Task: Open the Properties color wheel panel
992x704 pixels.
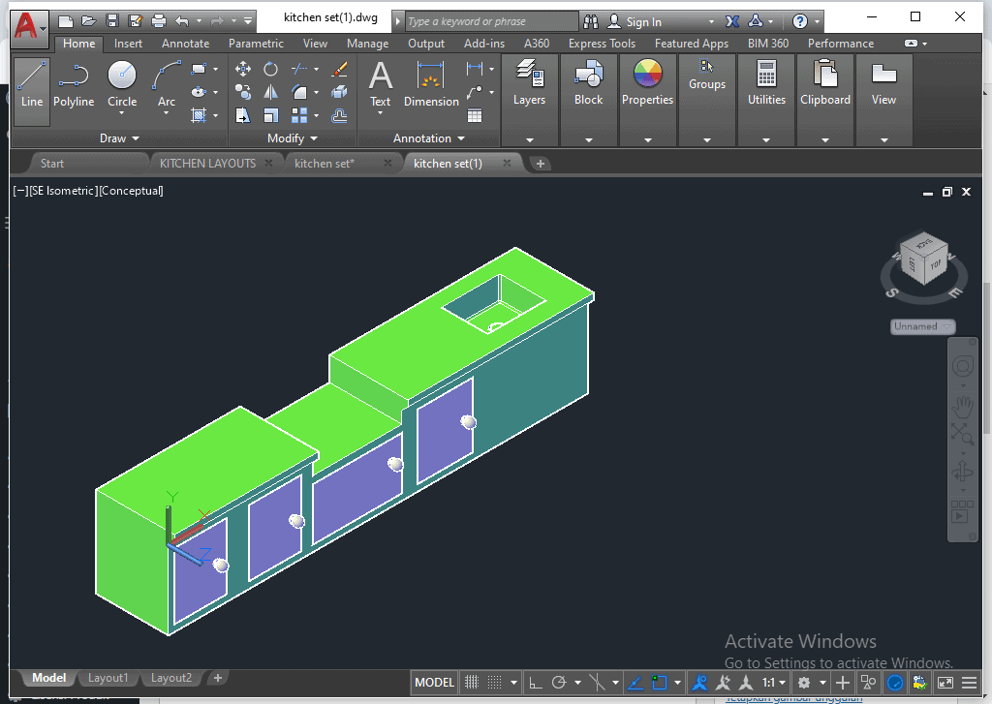Action: click(647, 82)
